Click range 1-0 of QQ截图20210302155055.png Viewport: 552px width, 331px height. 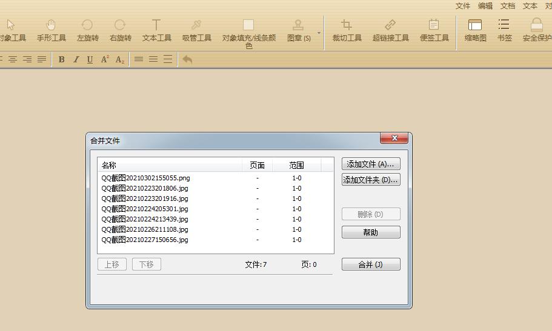(x=297, y=178)
